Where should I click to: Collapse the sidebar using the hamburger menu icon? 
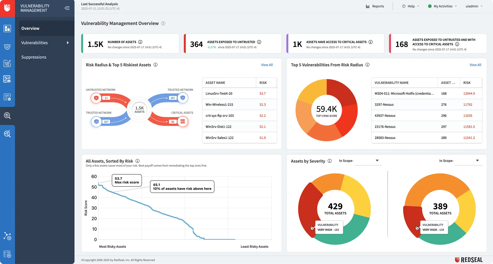(67, 8)
